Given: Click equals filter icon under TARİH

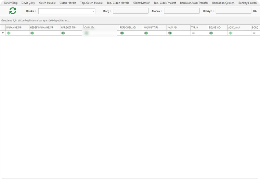Looking at the screenshot, I should pyautogui.click(x=193, y=33).
